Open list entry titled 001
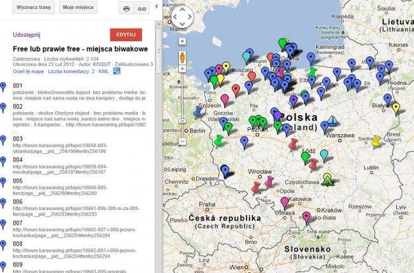Viewport: 414px width, 273px height. [x=18, y=86]
